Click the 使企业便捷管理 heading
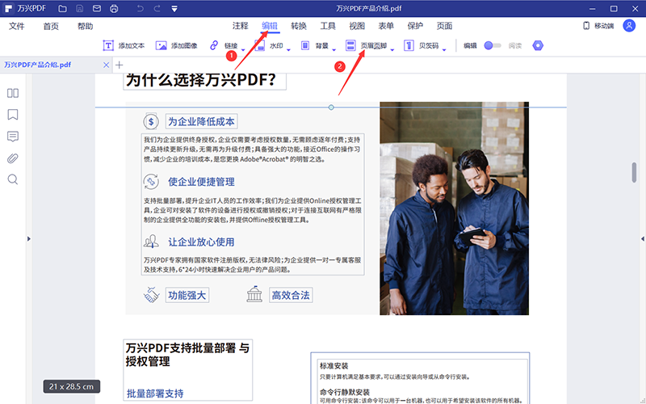This screenshot has height=404, width=646. pos(201,182)
